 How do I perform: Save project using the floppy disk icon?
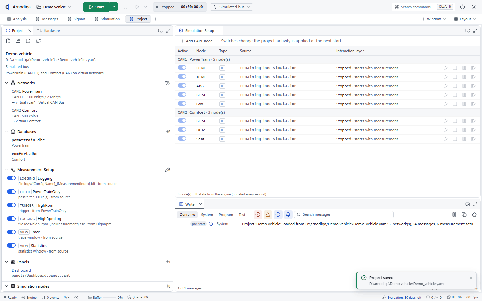[x=28, y=41]
